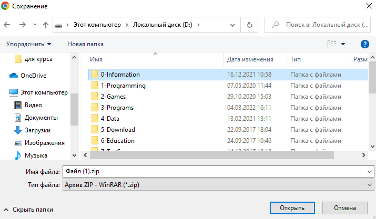The width and height of the screenshot is (376, 219).
Task: Open the Упорядочить dropdown menu
Action: click(x=29, y=44)
